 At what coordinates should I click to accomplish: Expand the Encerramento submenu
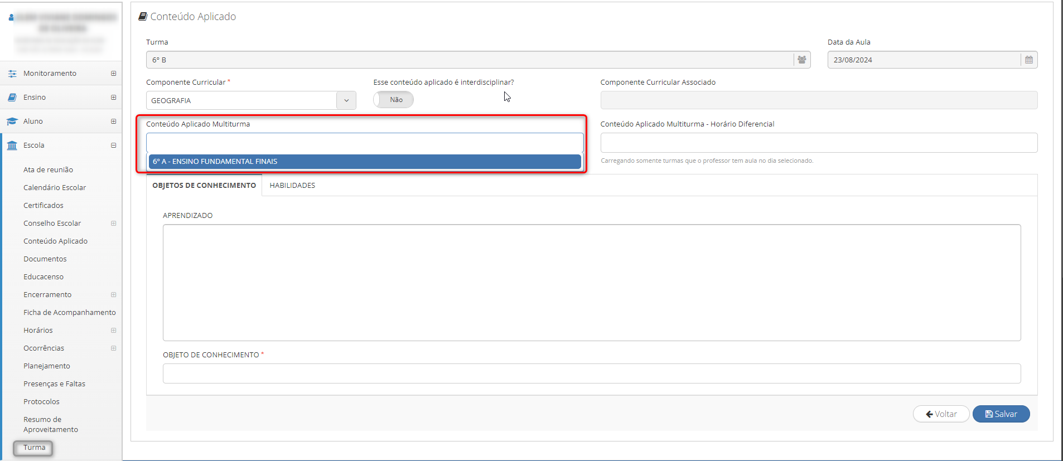[x=114, y=295]
